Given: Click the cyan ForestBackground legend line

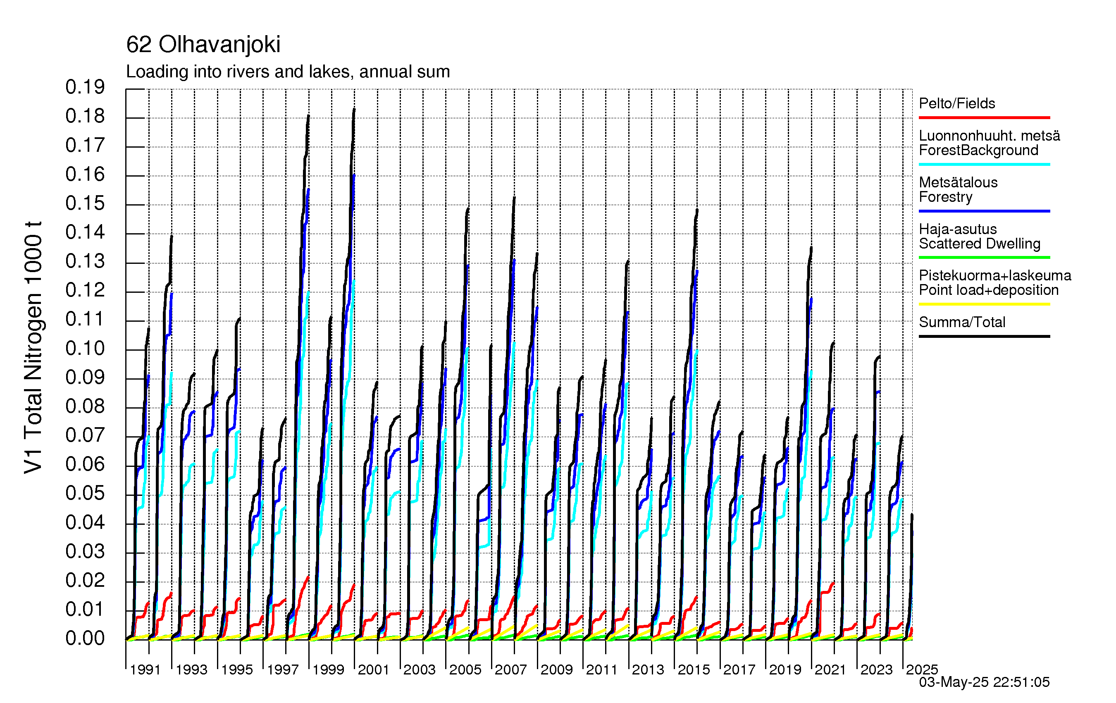Looking at the screenshot, I should point(984,164).
